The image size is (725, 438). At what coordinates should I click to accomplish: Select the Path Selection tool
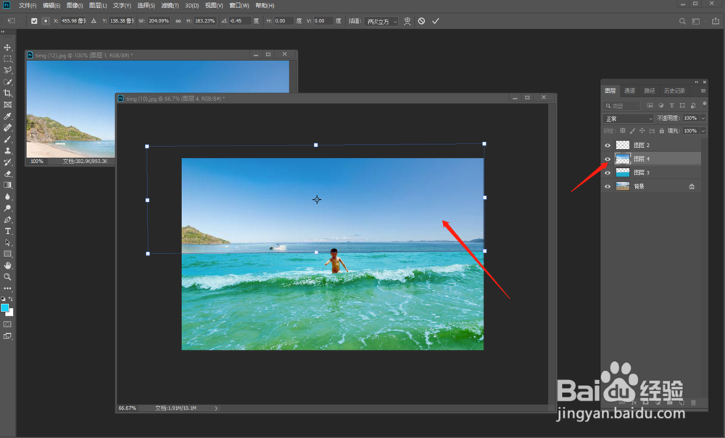pyautogui.click(x=7, y=243)
